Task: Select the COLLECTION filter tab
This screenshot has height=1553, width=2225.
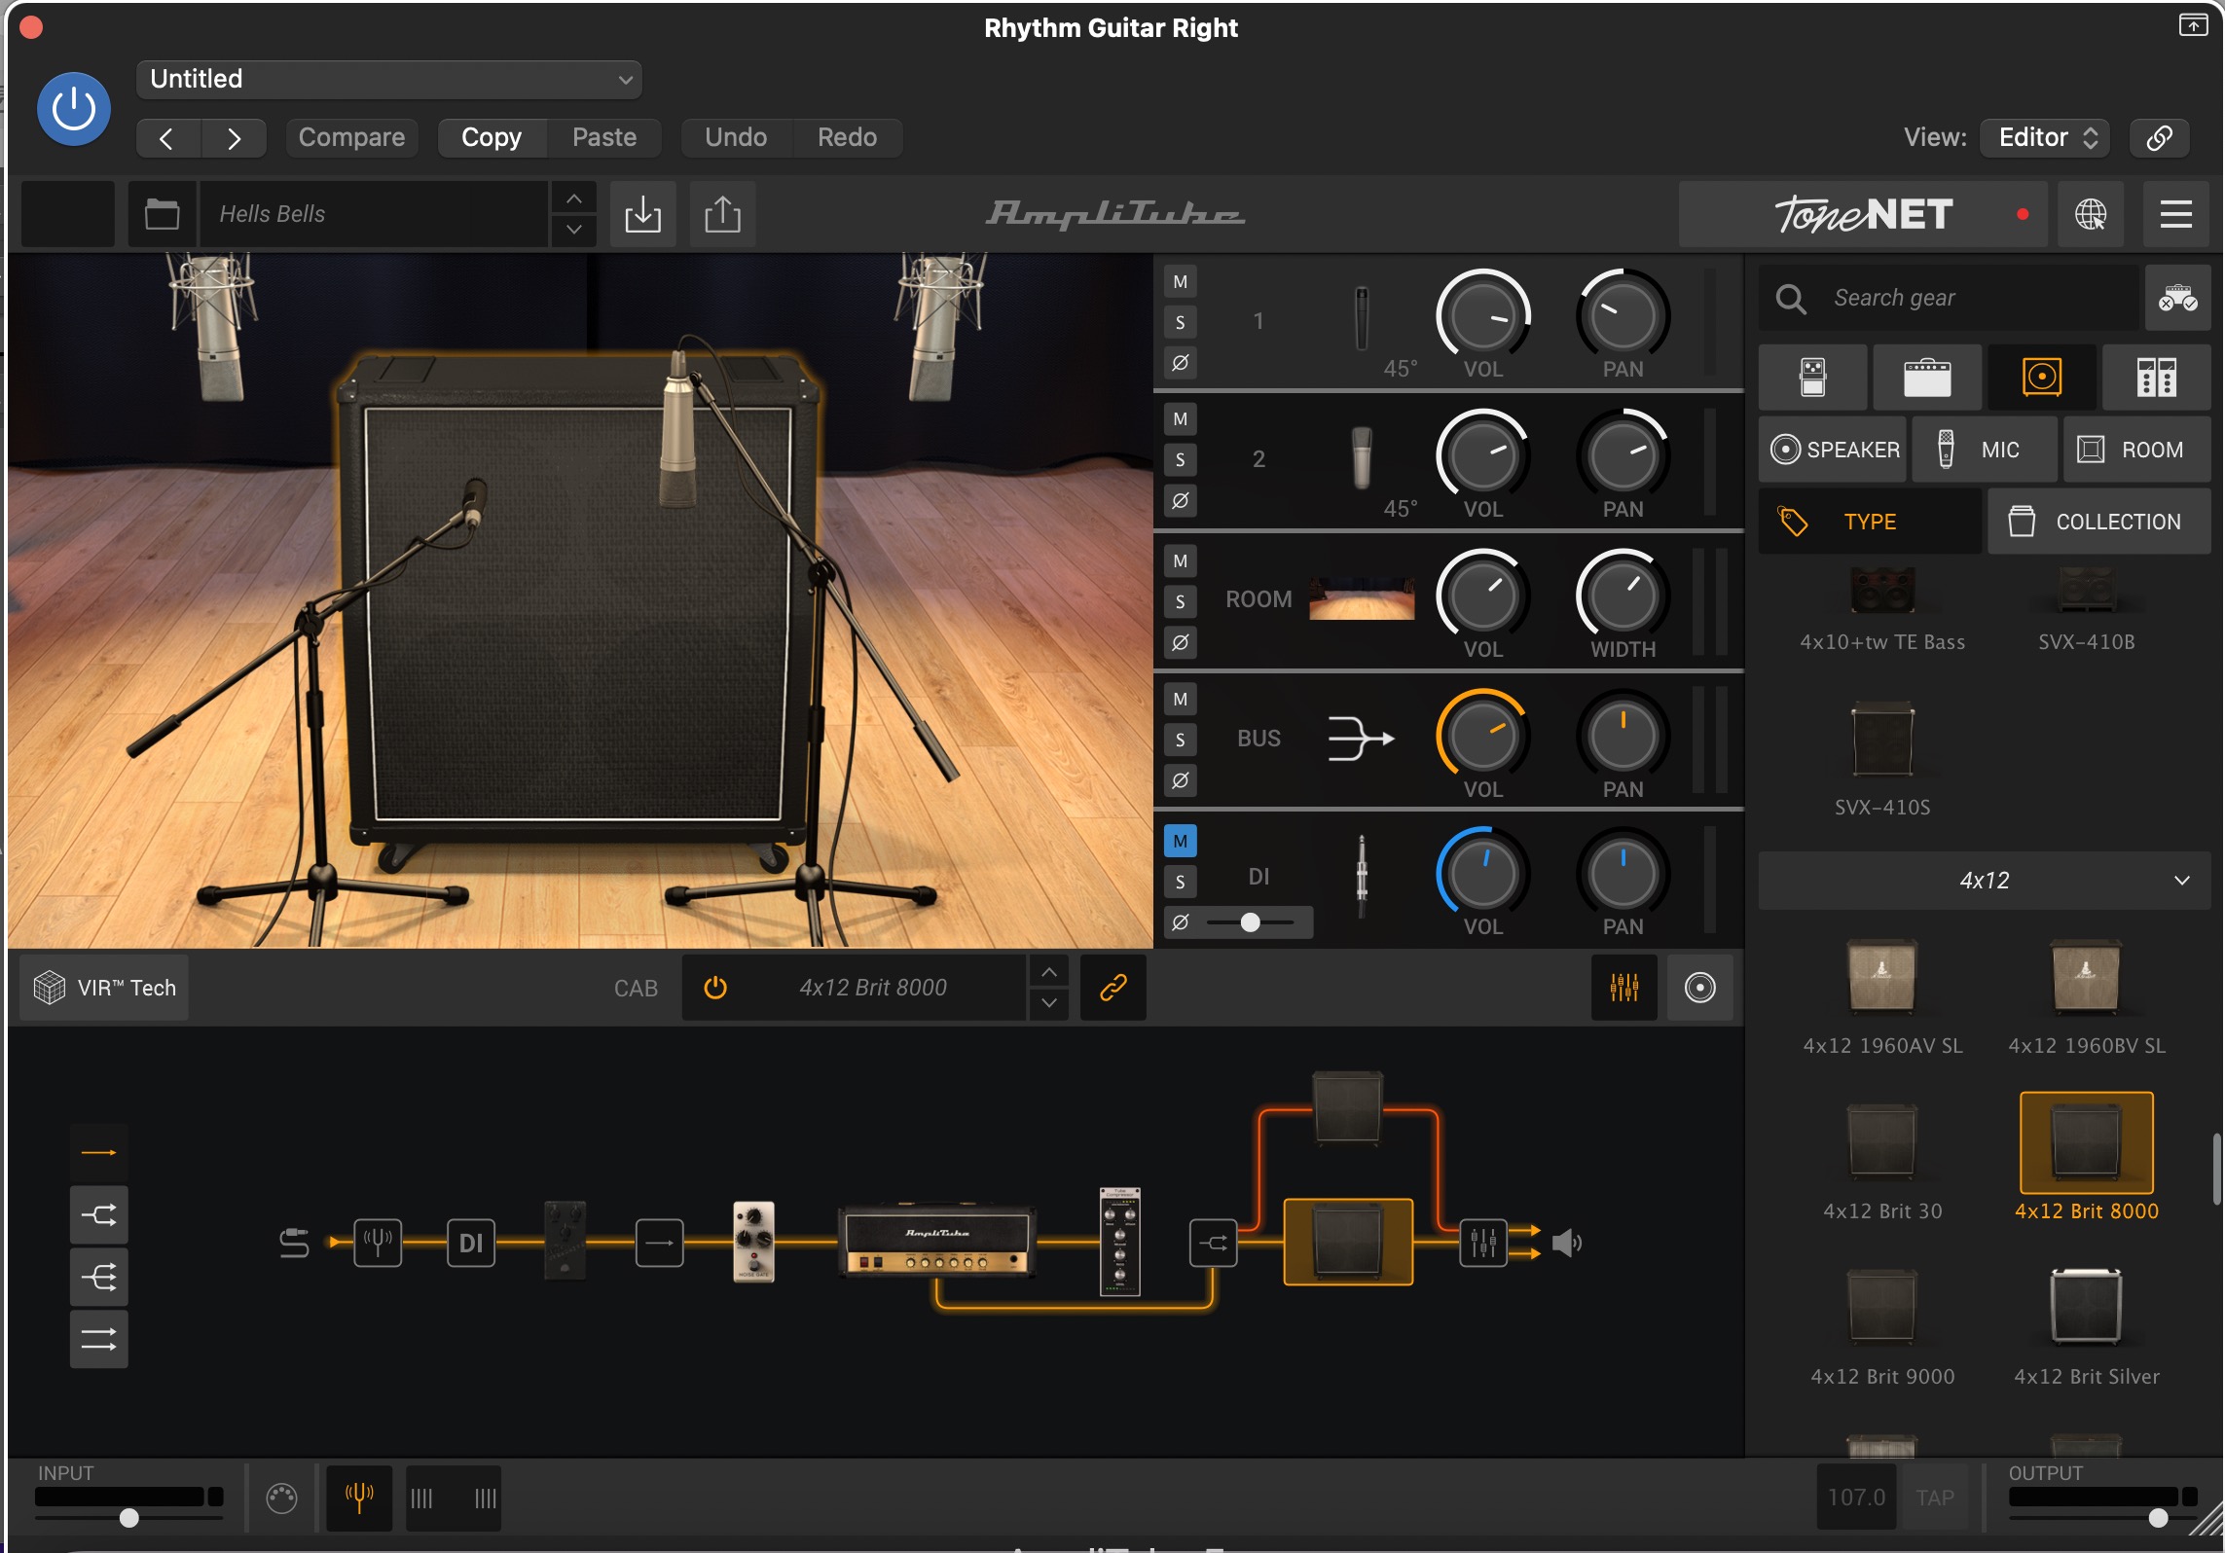Action: click(x=2098, y=522)
